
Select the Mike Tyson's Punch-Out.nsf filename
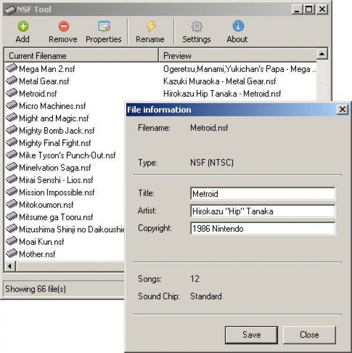pyautogui.click(x=67, y=155)
